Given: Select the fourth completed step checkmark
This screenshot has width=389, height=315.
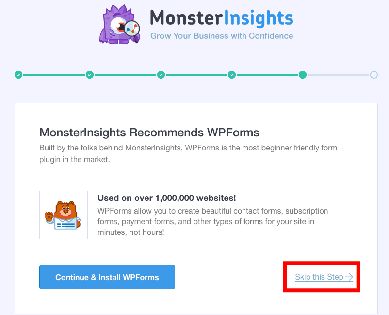Looking at the screenshot, I should click(x=232, y=75).
